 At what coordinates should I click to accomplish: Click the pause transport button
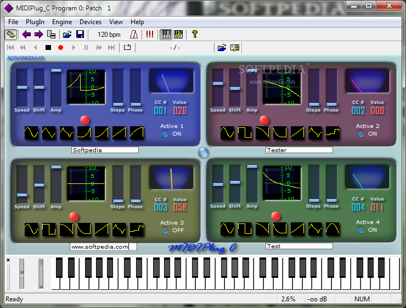coord(86,47)
